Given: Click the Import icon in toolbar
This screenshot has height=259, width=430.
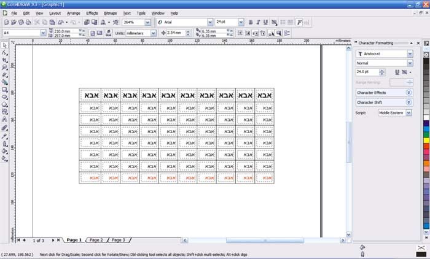Looking at the screenshot, I should 87,22.
